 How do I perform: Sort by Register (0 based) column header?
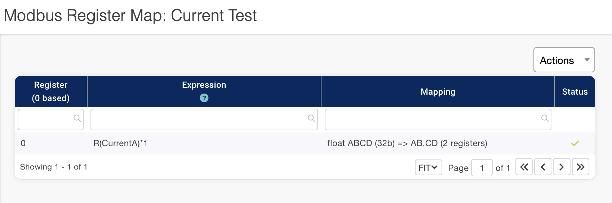click(51, 91)
